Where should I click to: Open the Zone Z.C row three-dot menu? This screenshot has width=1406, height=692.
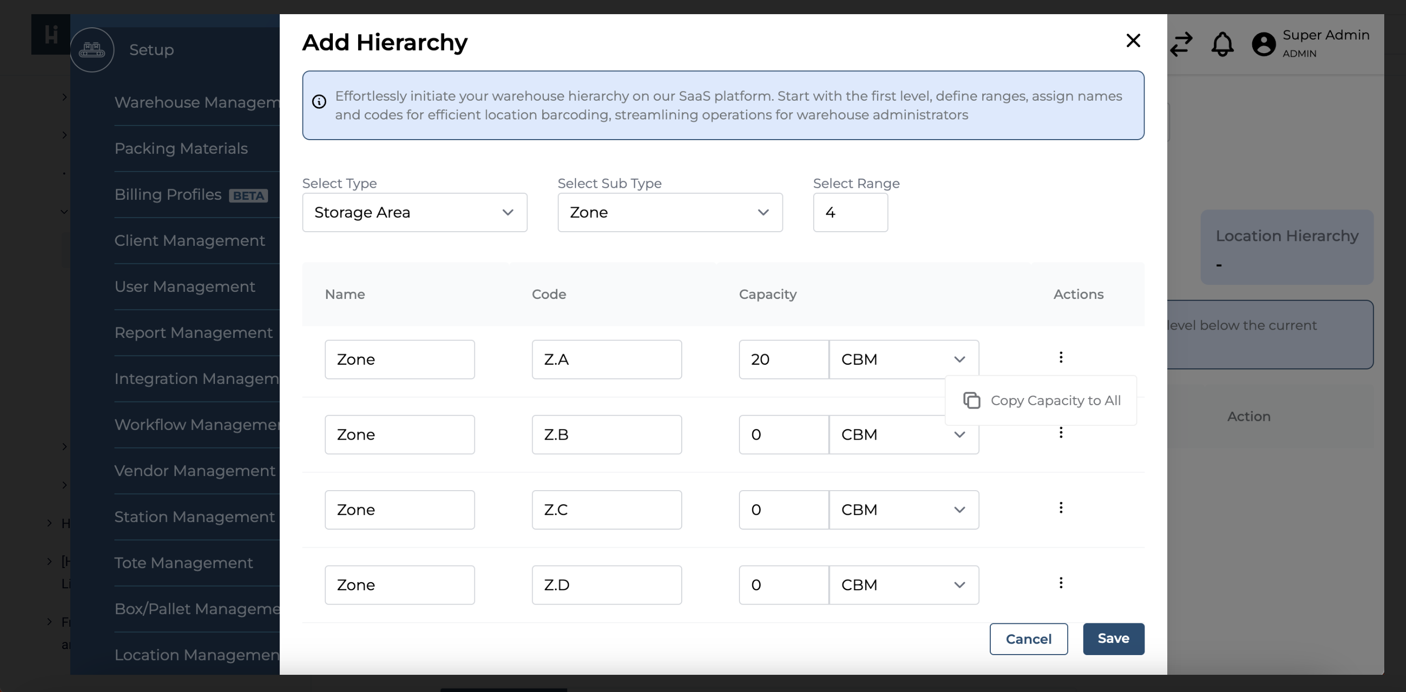(1061, 507)
